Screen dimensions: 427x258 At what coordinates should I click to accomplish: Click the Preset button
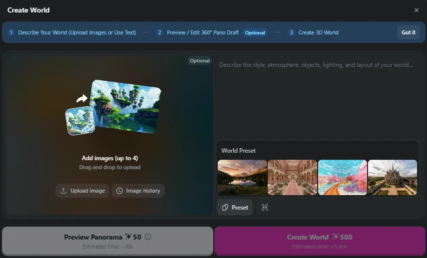pos(235,208)
